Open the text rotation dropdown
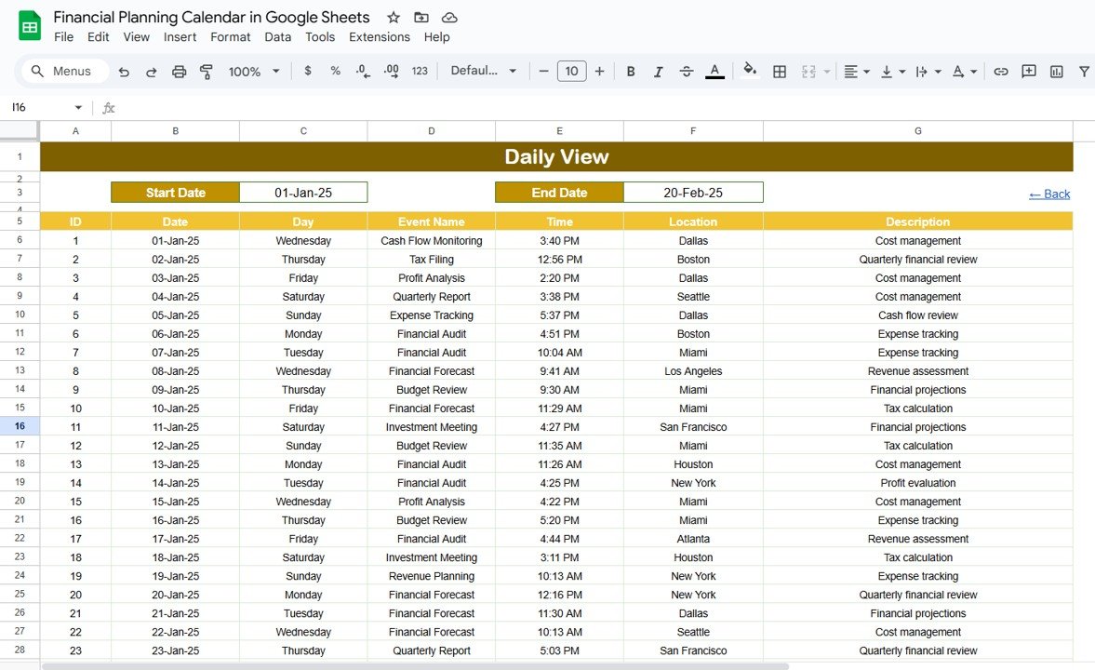Image resolution: width=1095 pixels, height=670 pixels. [965, 72]
